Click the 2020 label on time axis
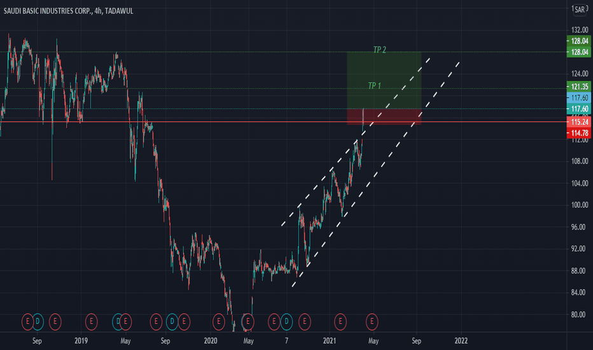 click(x=210, y=341)
